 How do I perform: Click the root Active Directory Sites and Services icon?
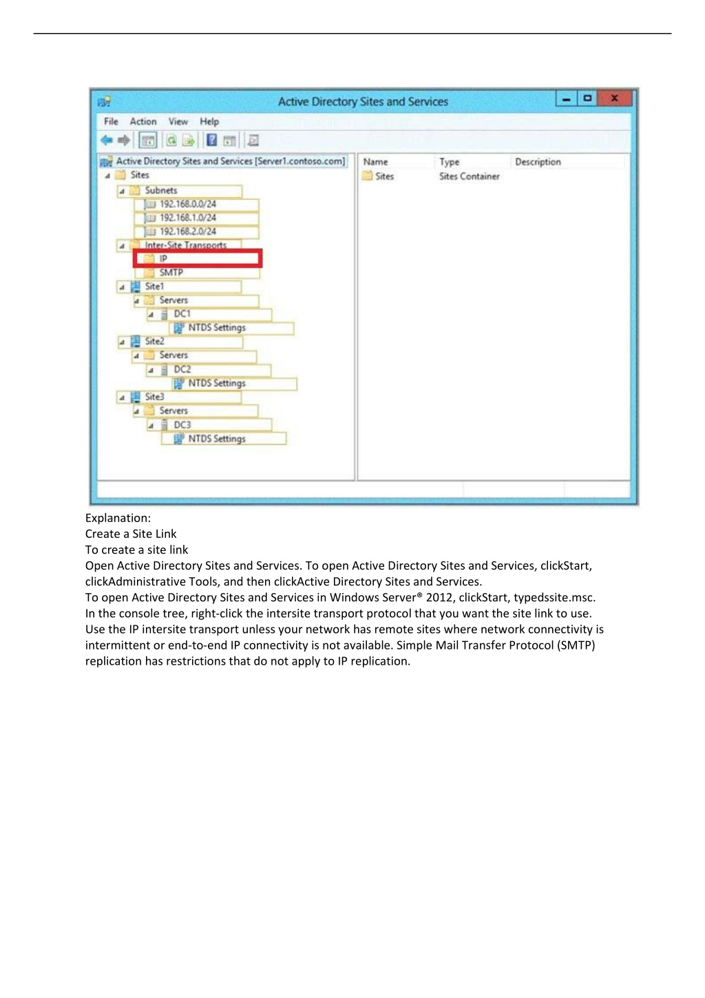106,162
